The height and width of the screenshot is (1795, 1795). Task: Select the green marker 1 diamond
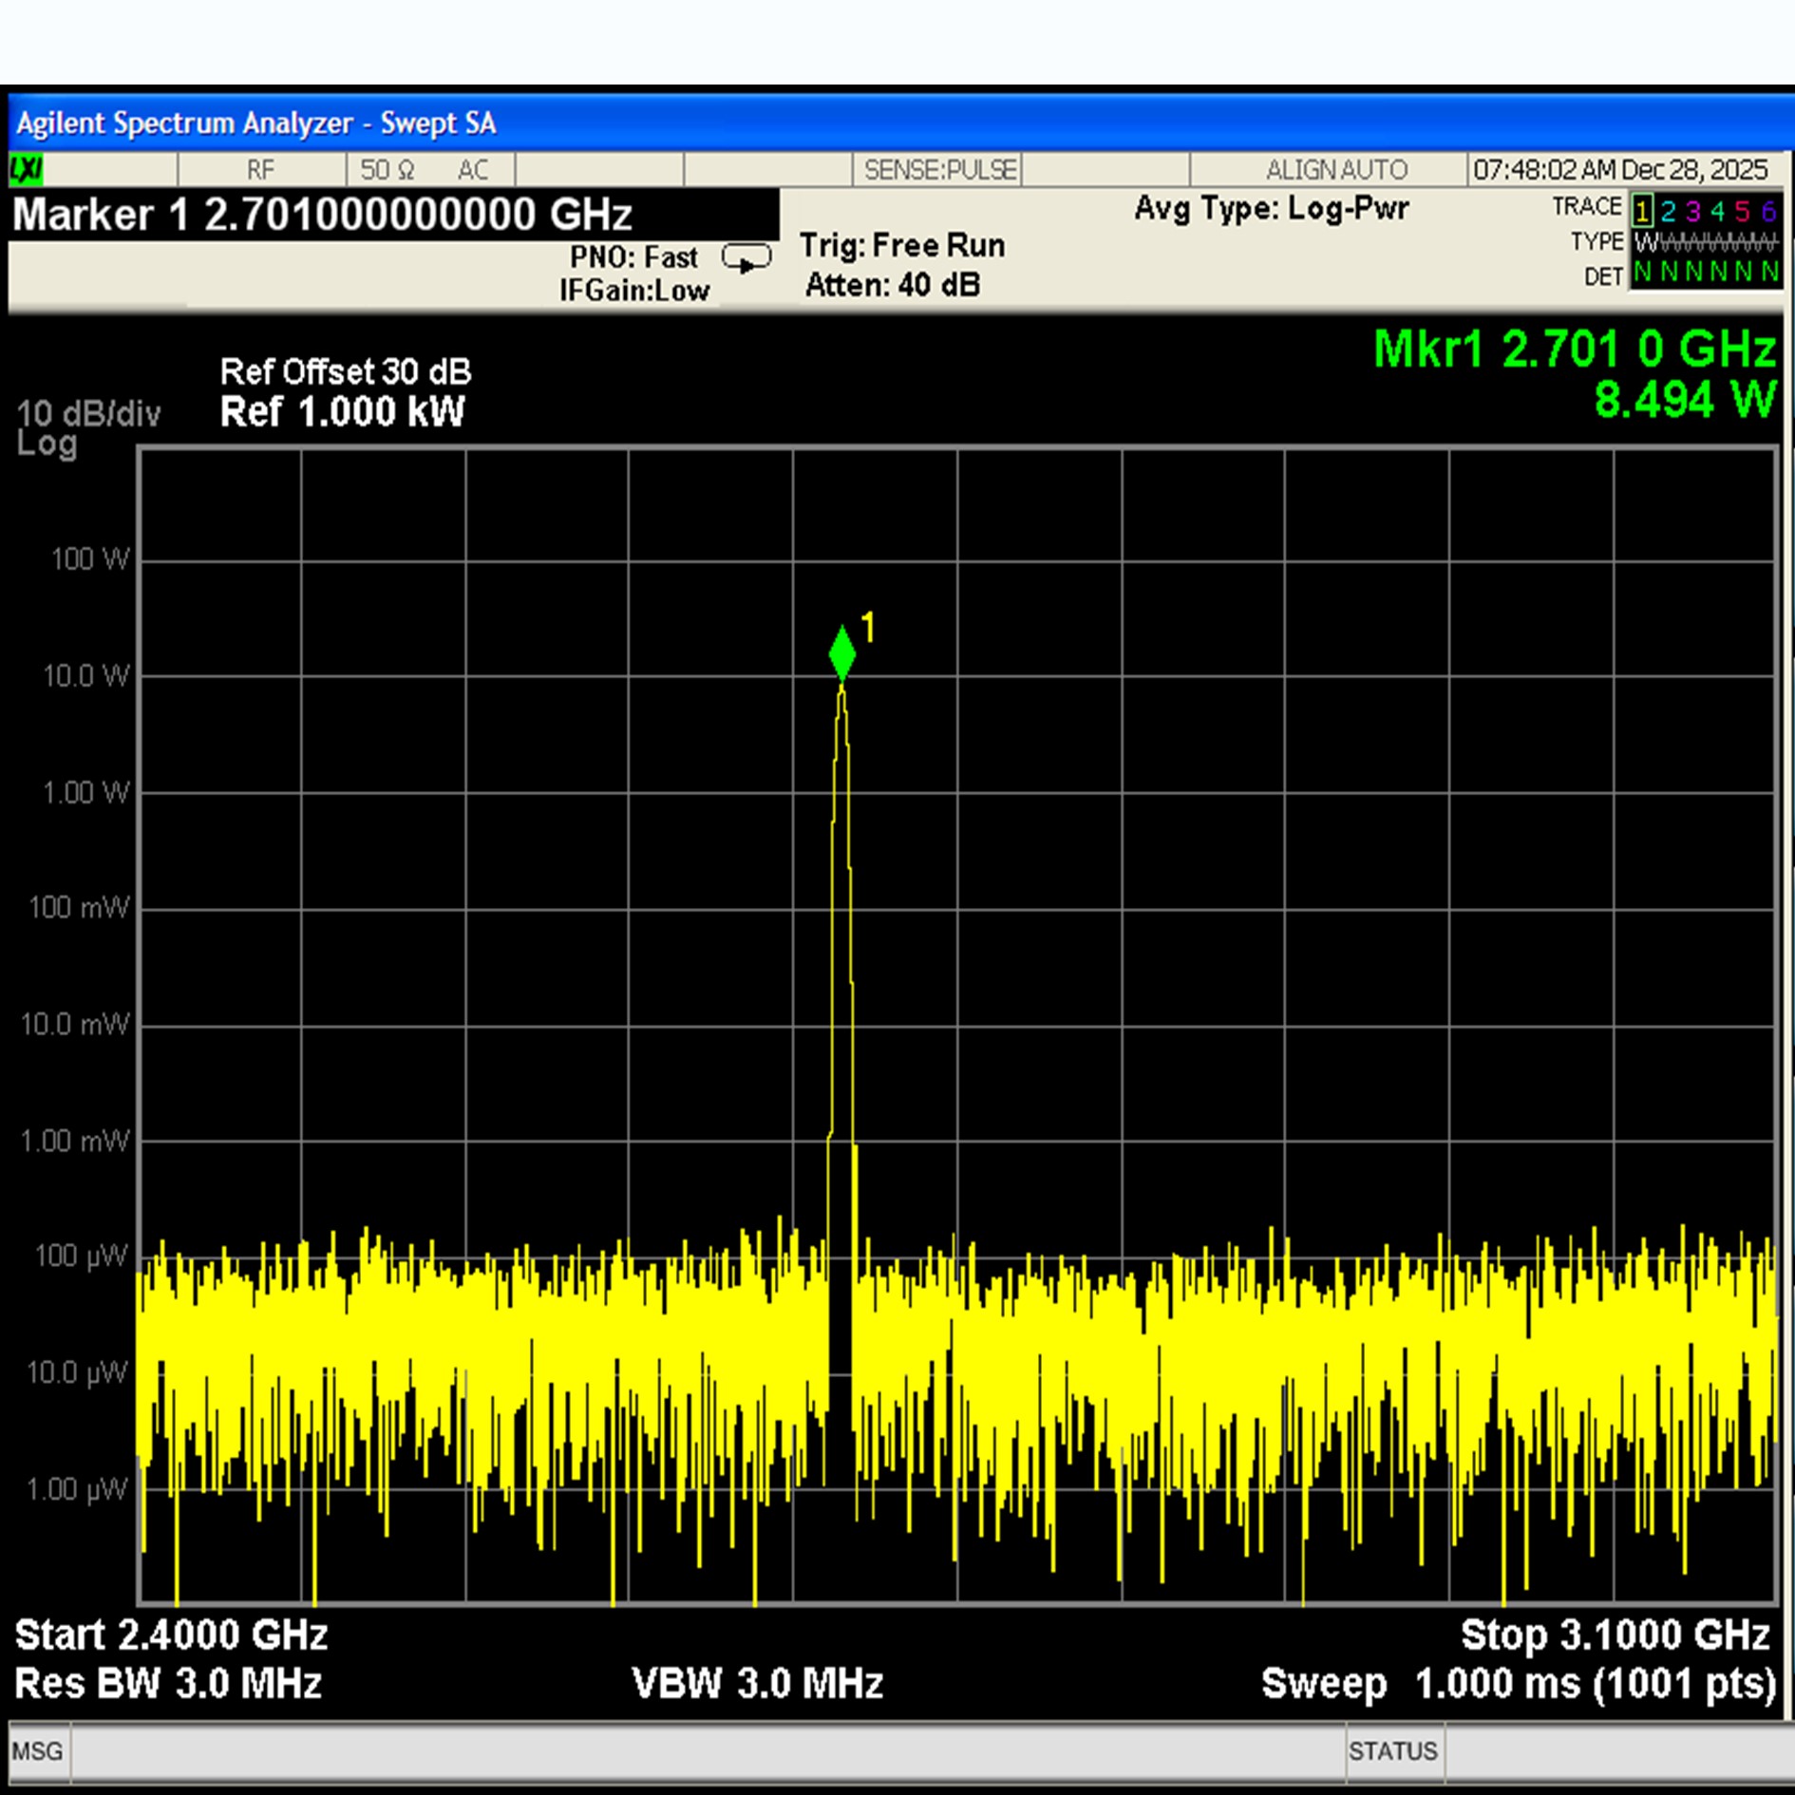pos(841,653)
